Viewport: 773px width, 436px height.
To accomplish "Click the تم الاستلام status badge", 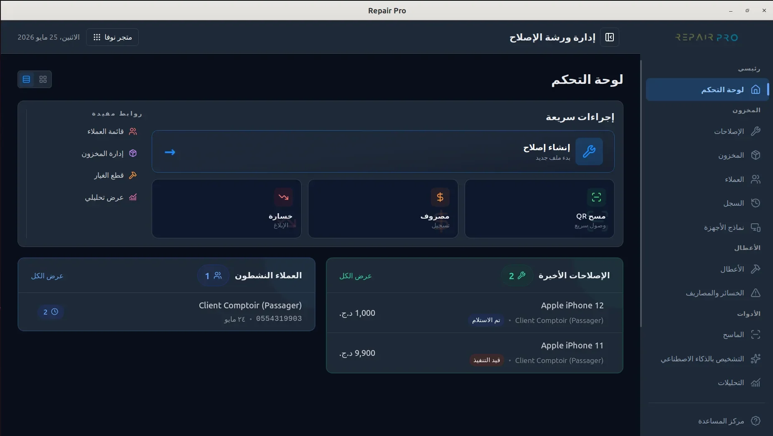I will coord(486,320).
